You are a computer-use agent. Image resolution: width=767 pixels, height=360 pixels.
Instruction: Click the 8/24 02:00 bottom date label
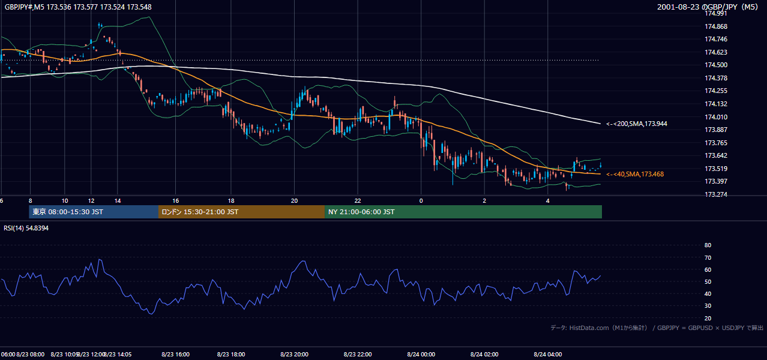484,355
